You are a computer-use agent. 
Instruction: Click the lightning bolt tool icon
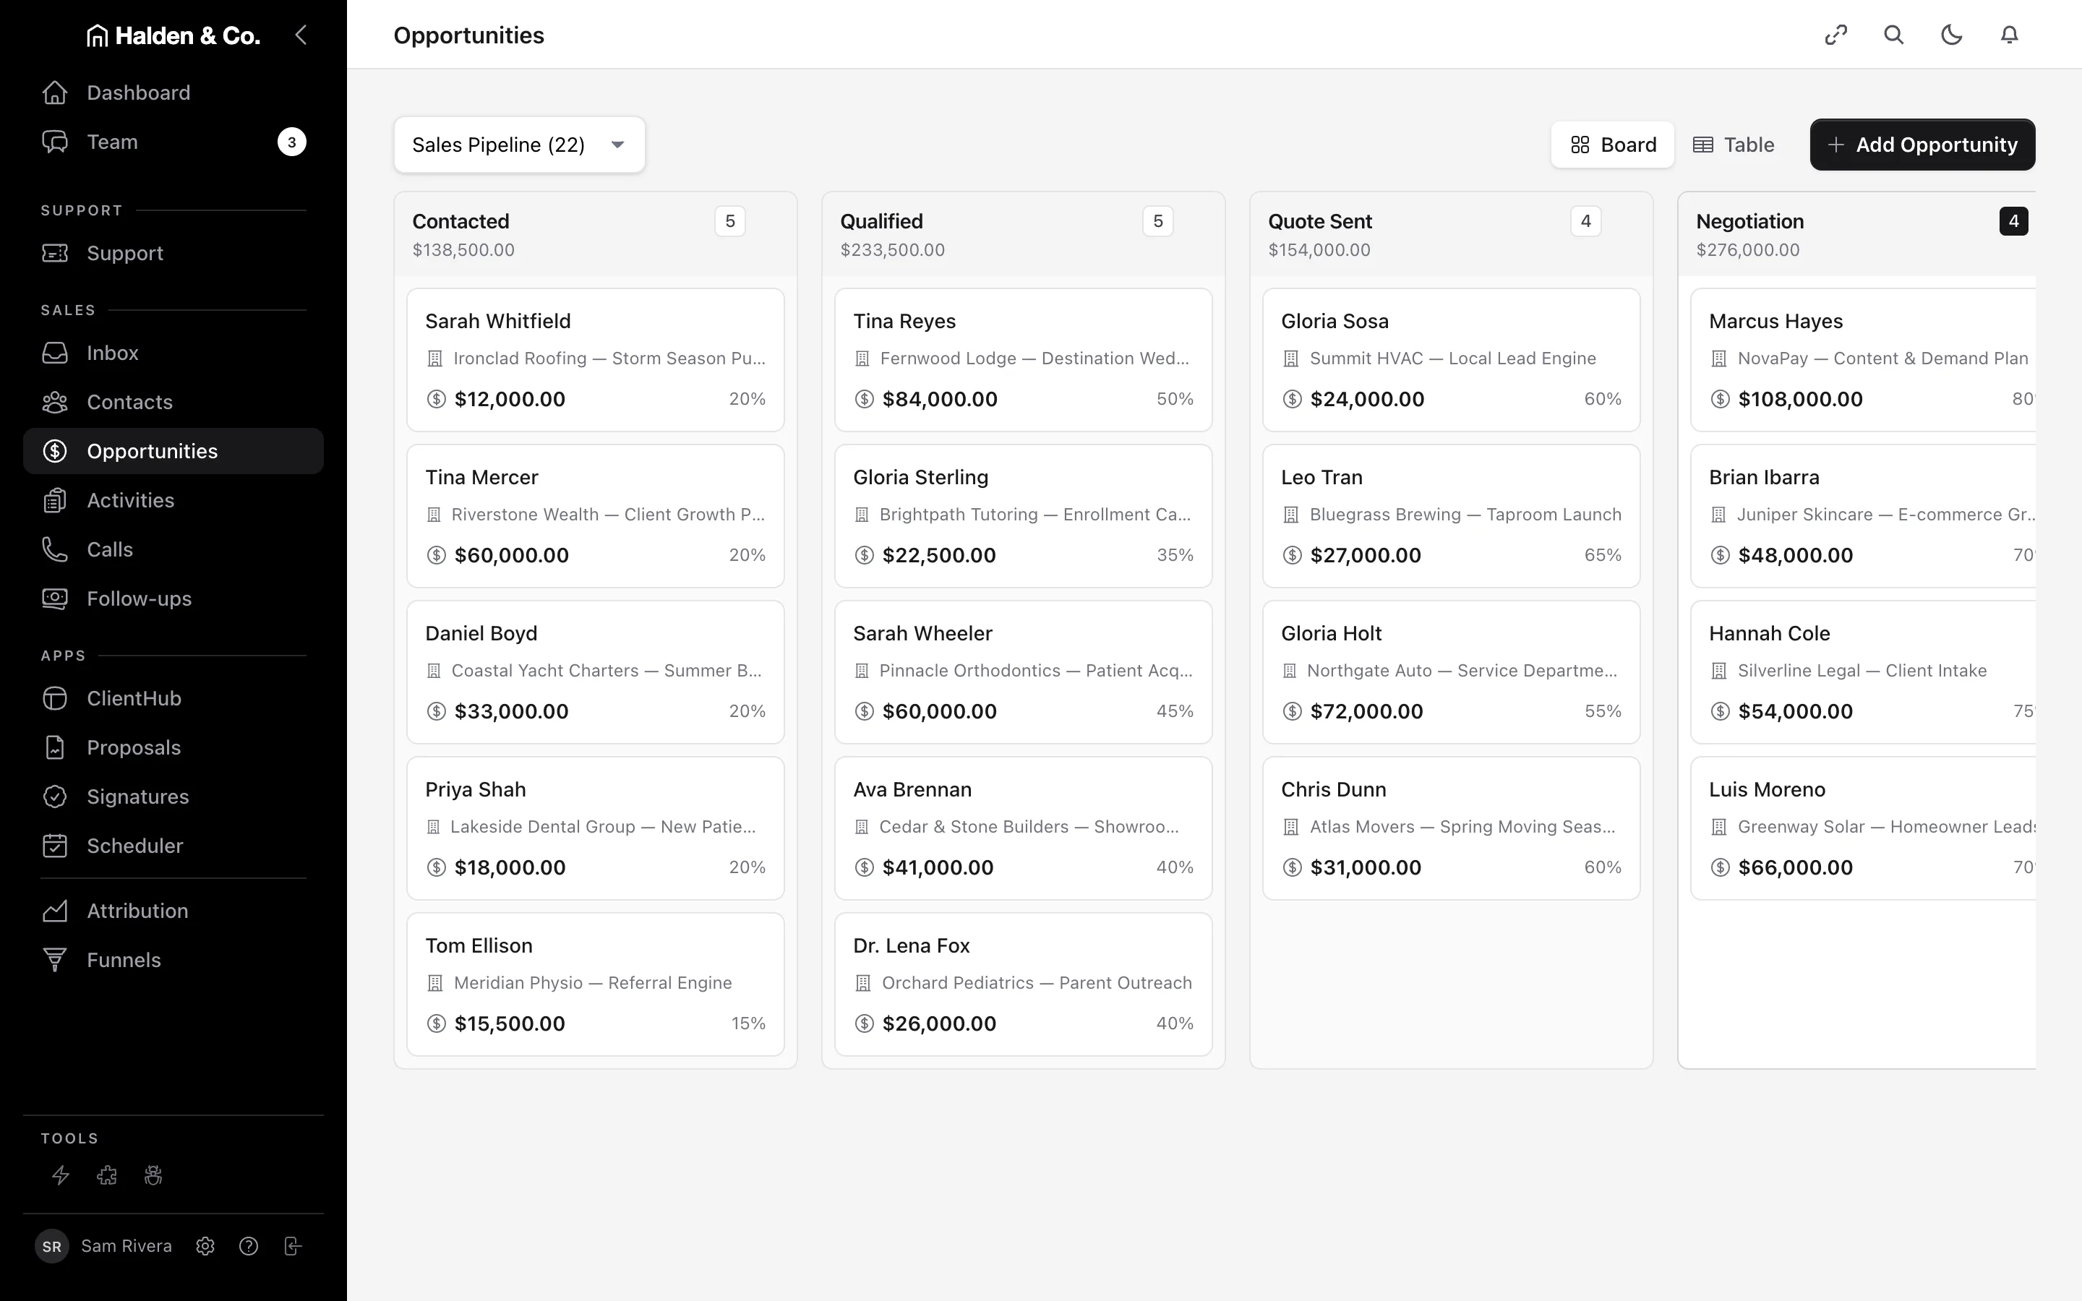(60, 1175)
